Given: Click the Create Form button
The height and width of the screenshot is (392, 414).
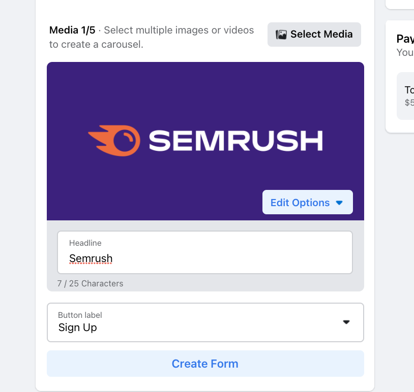Looking at the screenshot, I should 205,364.
